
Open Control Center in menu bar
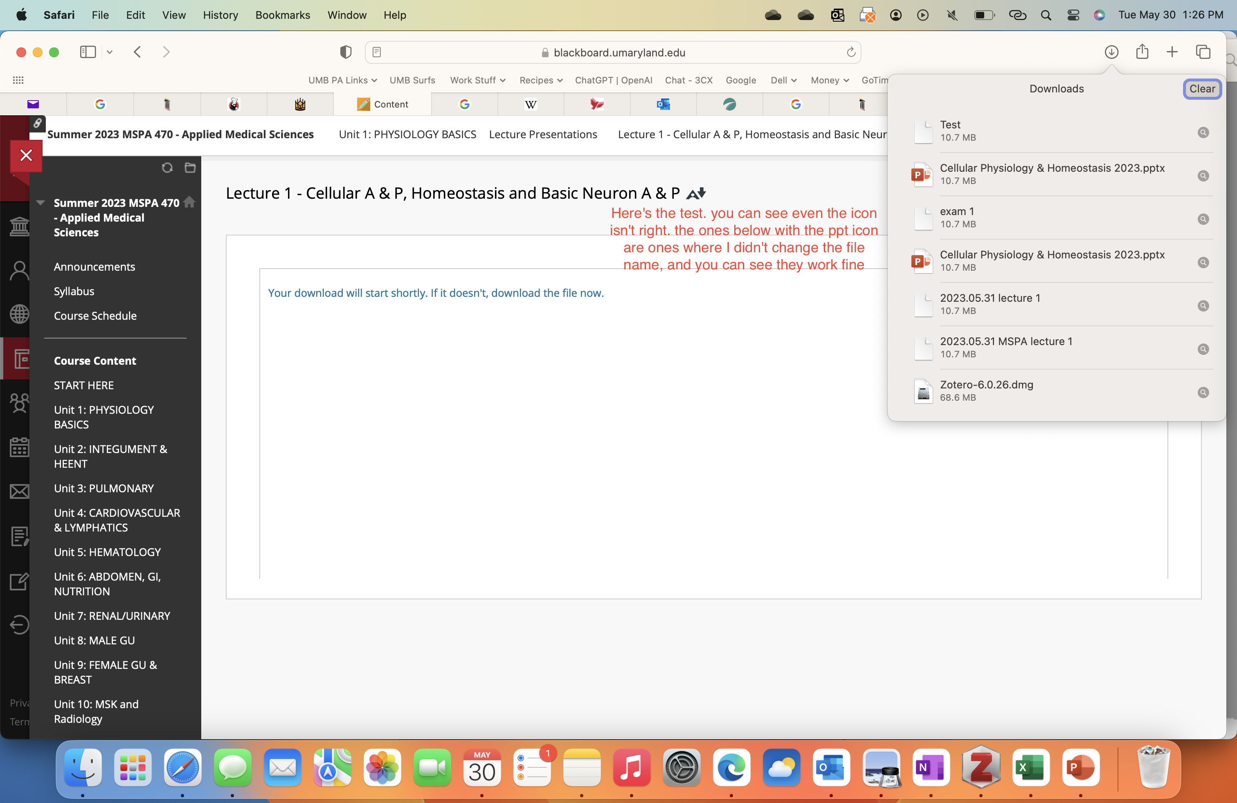click(x=1073, y=15)
